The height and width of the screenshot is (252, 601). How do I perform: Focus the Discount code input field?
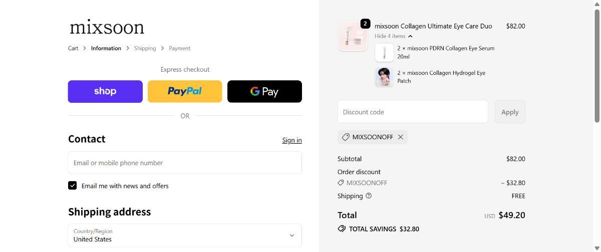413,112
